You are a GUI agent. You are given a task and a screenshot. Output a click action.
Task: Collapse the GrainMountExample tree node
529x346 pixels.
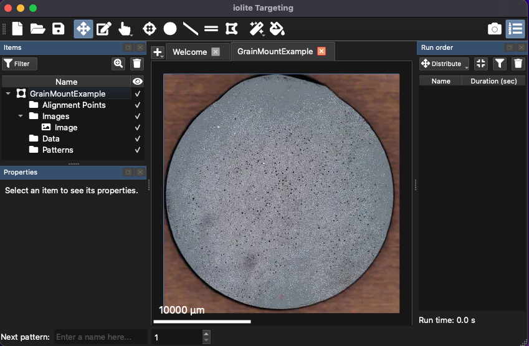point(8,94)
